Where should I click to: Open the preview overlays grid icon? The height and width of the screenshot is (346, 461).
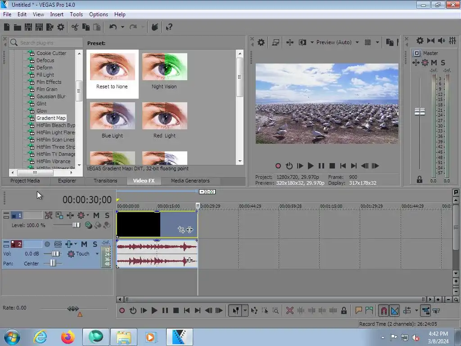[368, 42]
